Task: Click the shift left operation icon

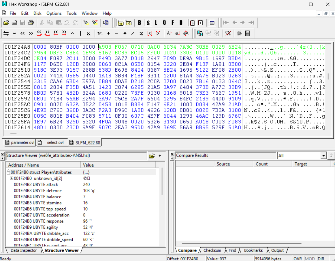Action: [22, 33]
